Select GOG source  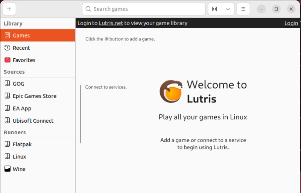point(38,84)
